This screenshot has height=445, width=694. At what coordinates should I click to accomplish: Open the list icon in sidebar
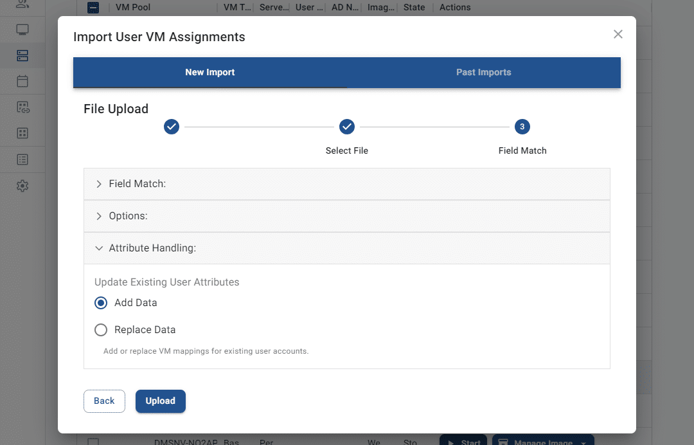pyautogui.click(x=22, y=159)
